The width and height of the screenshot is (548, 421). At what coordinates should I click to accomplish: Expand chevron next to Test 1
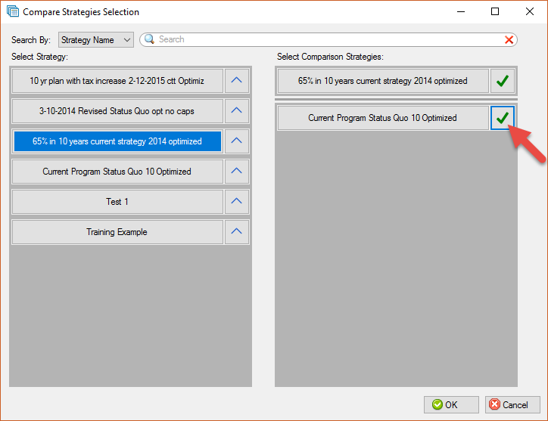[237, 201]
